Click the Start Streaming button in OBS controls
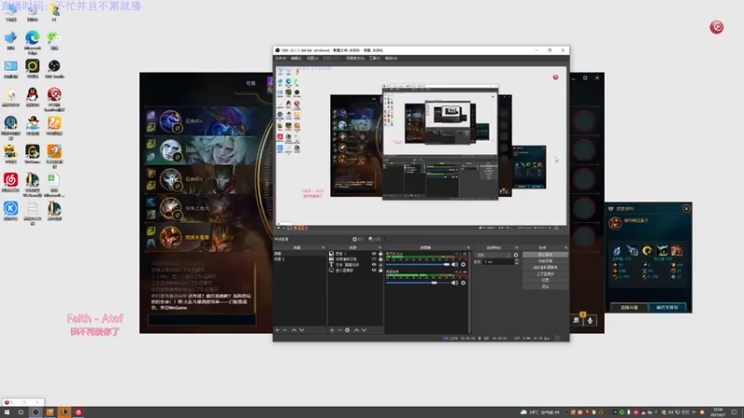744x418 pixels. 545,255
